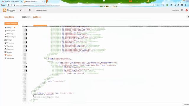Click the Настройки wrench icon
This screenshot has height=106, width=189.
(x=5, y=58)
